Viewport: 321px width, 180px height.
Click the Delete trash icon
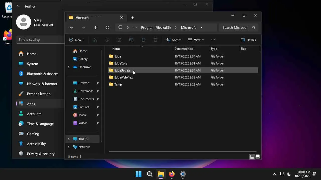pos(155,40)
